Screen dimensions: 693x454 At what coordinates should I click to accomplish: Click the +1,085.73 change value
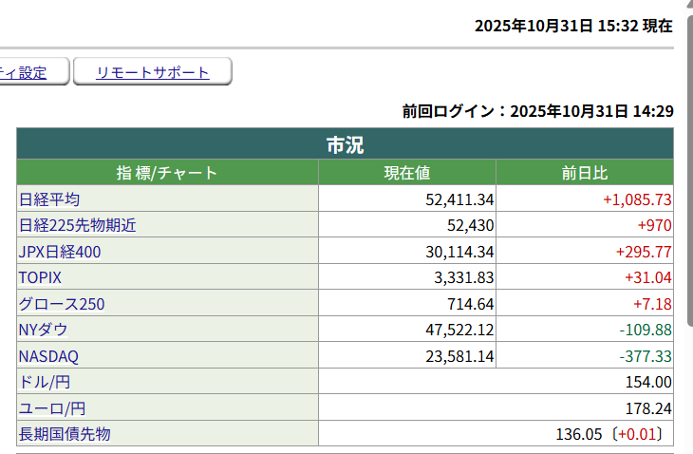[637, 199]
